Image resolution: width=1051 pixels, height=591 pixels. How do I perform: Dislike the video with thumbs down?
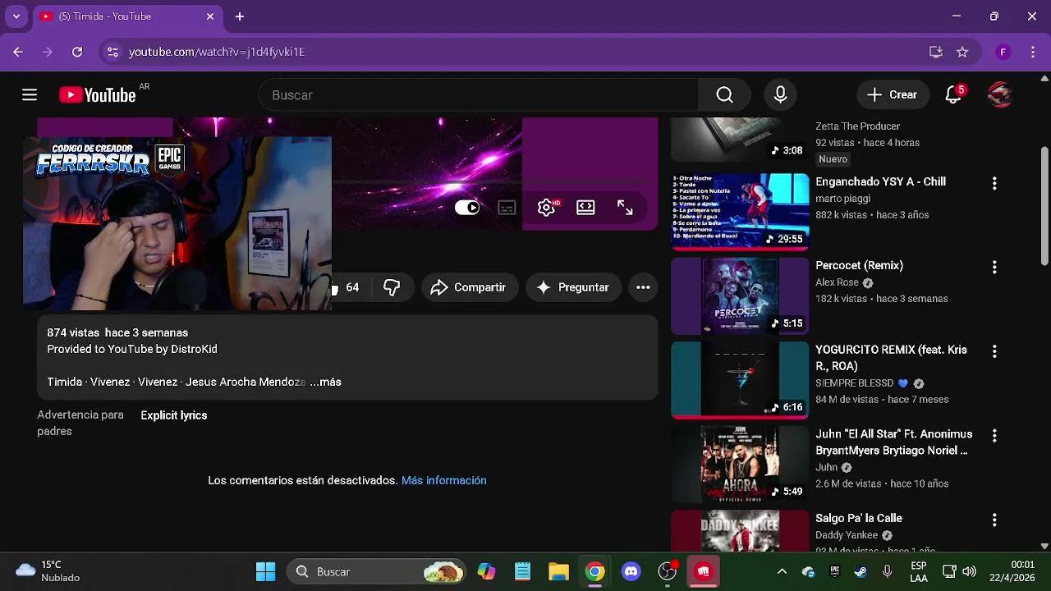coord(392,287)
